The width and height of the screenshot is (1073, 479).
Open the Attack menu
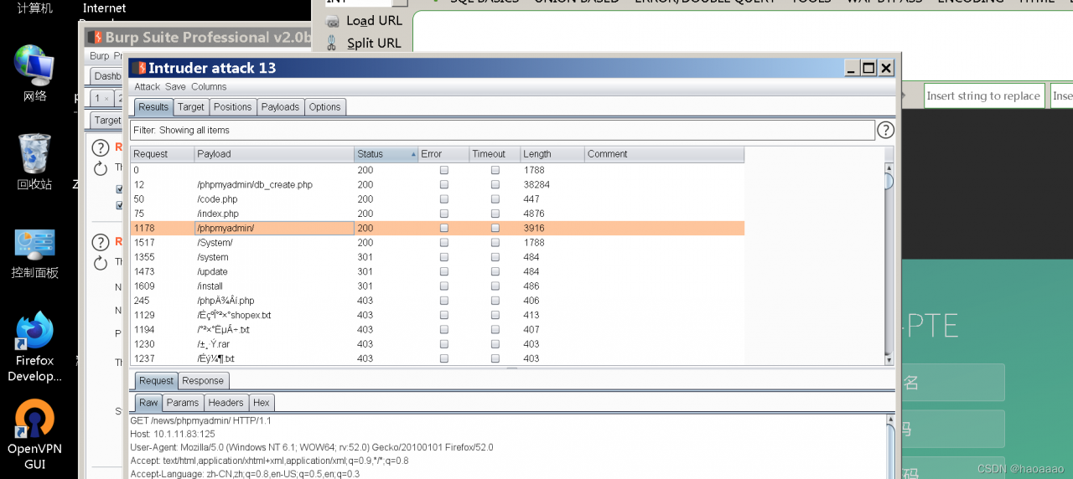pyautogui.click(x=147, y=86)
